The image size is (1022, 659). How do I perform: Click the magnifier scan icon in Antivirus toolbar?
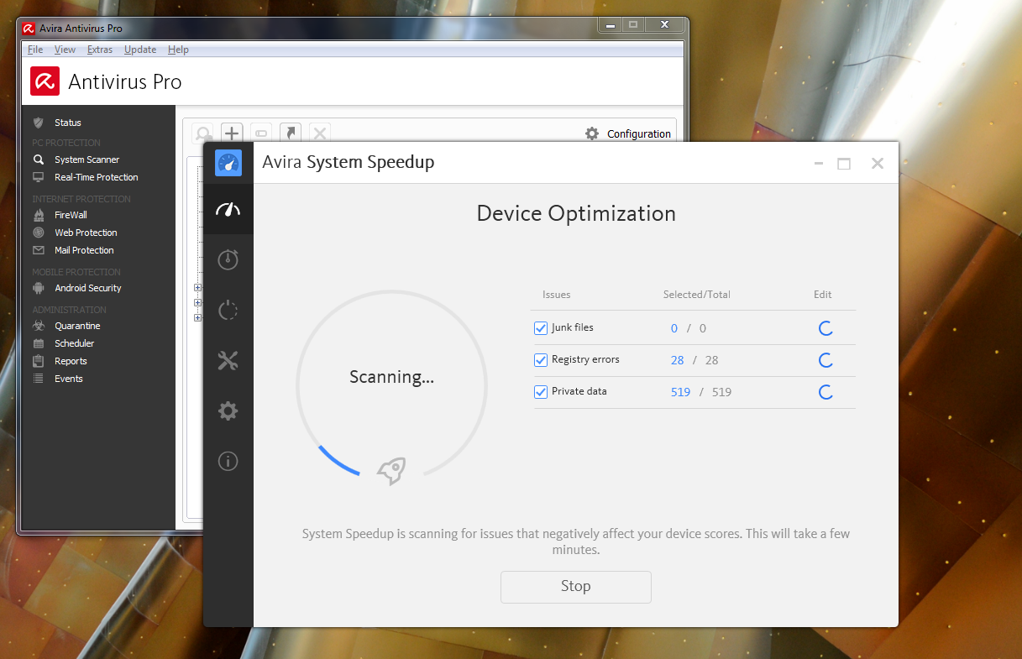click(x=202, y=133)
